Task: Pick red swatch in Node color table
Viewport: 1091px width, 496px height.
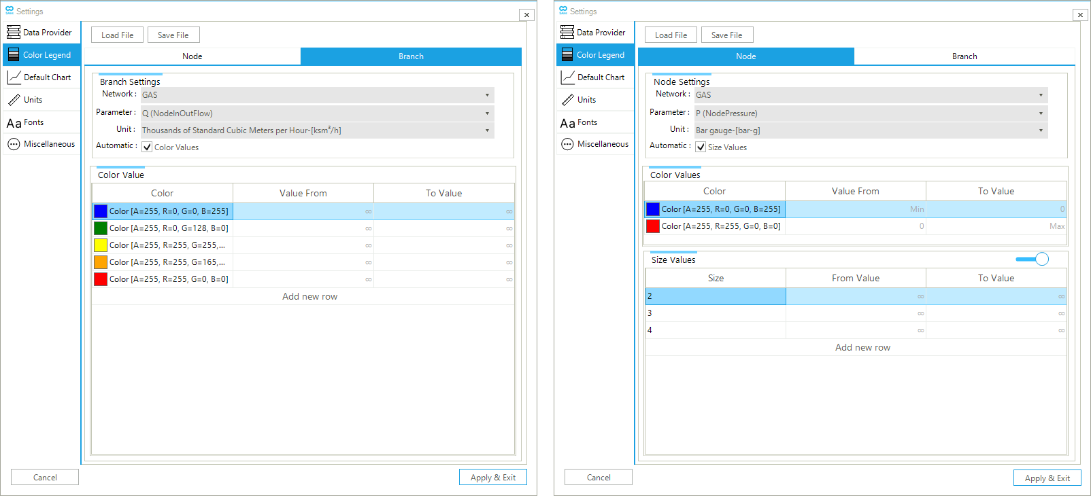Action: pyautogui.click(x=653, y=226)
